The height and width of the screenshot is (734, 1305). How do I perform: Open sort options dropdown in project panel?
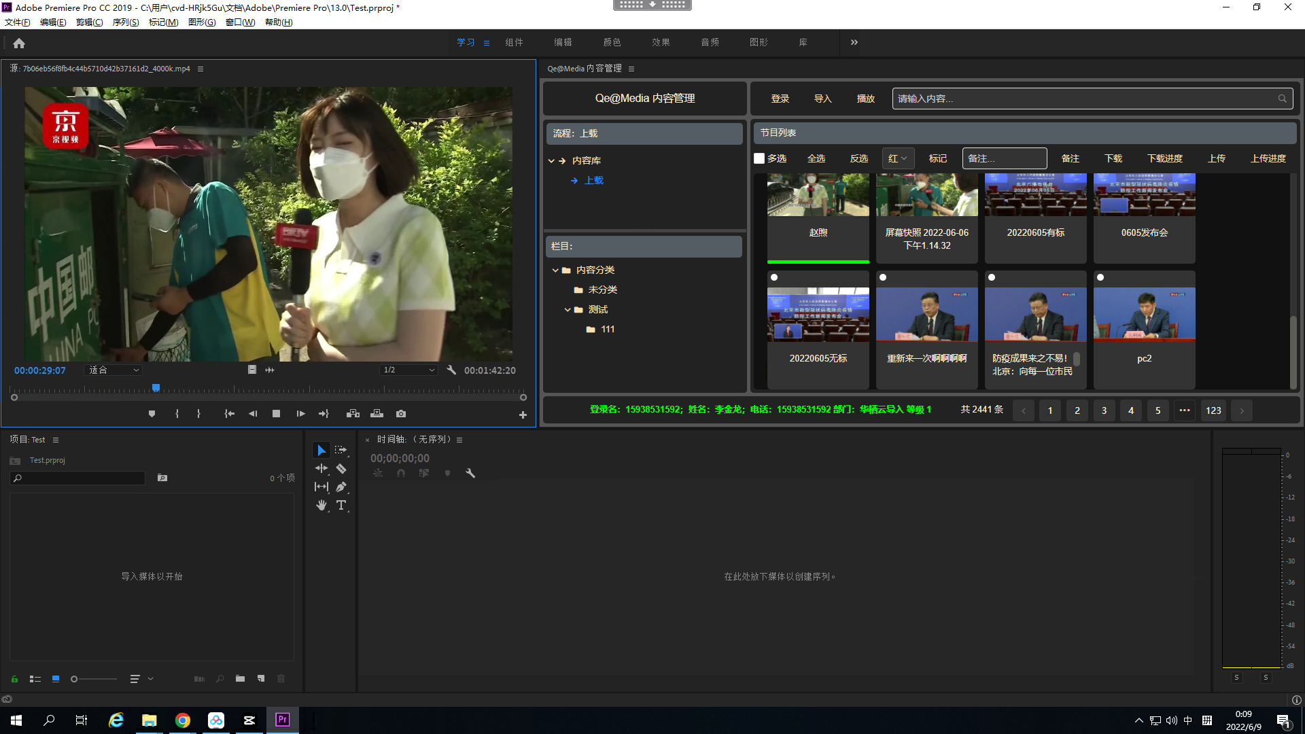tap(141, 678)
